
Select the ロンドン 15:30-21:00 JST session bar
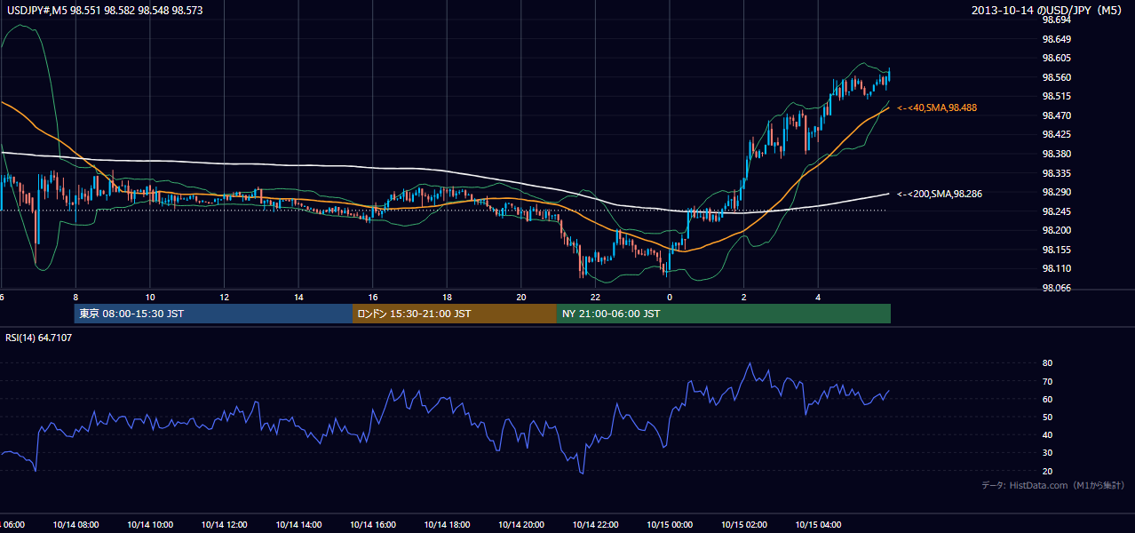click(455, 314)
